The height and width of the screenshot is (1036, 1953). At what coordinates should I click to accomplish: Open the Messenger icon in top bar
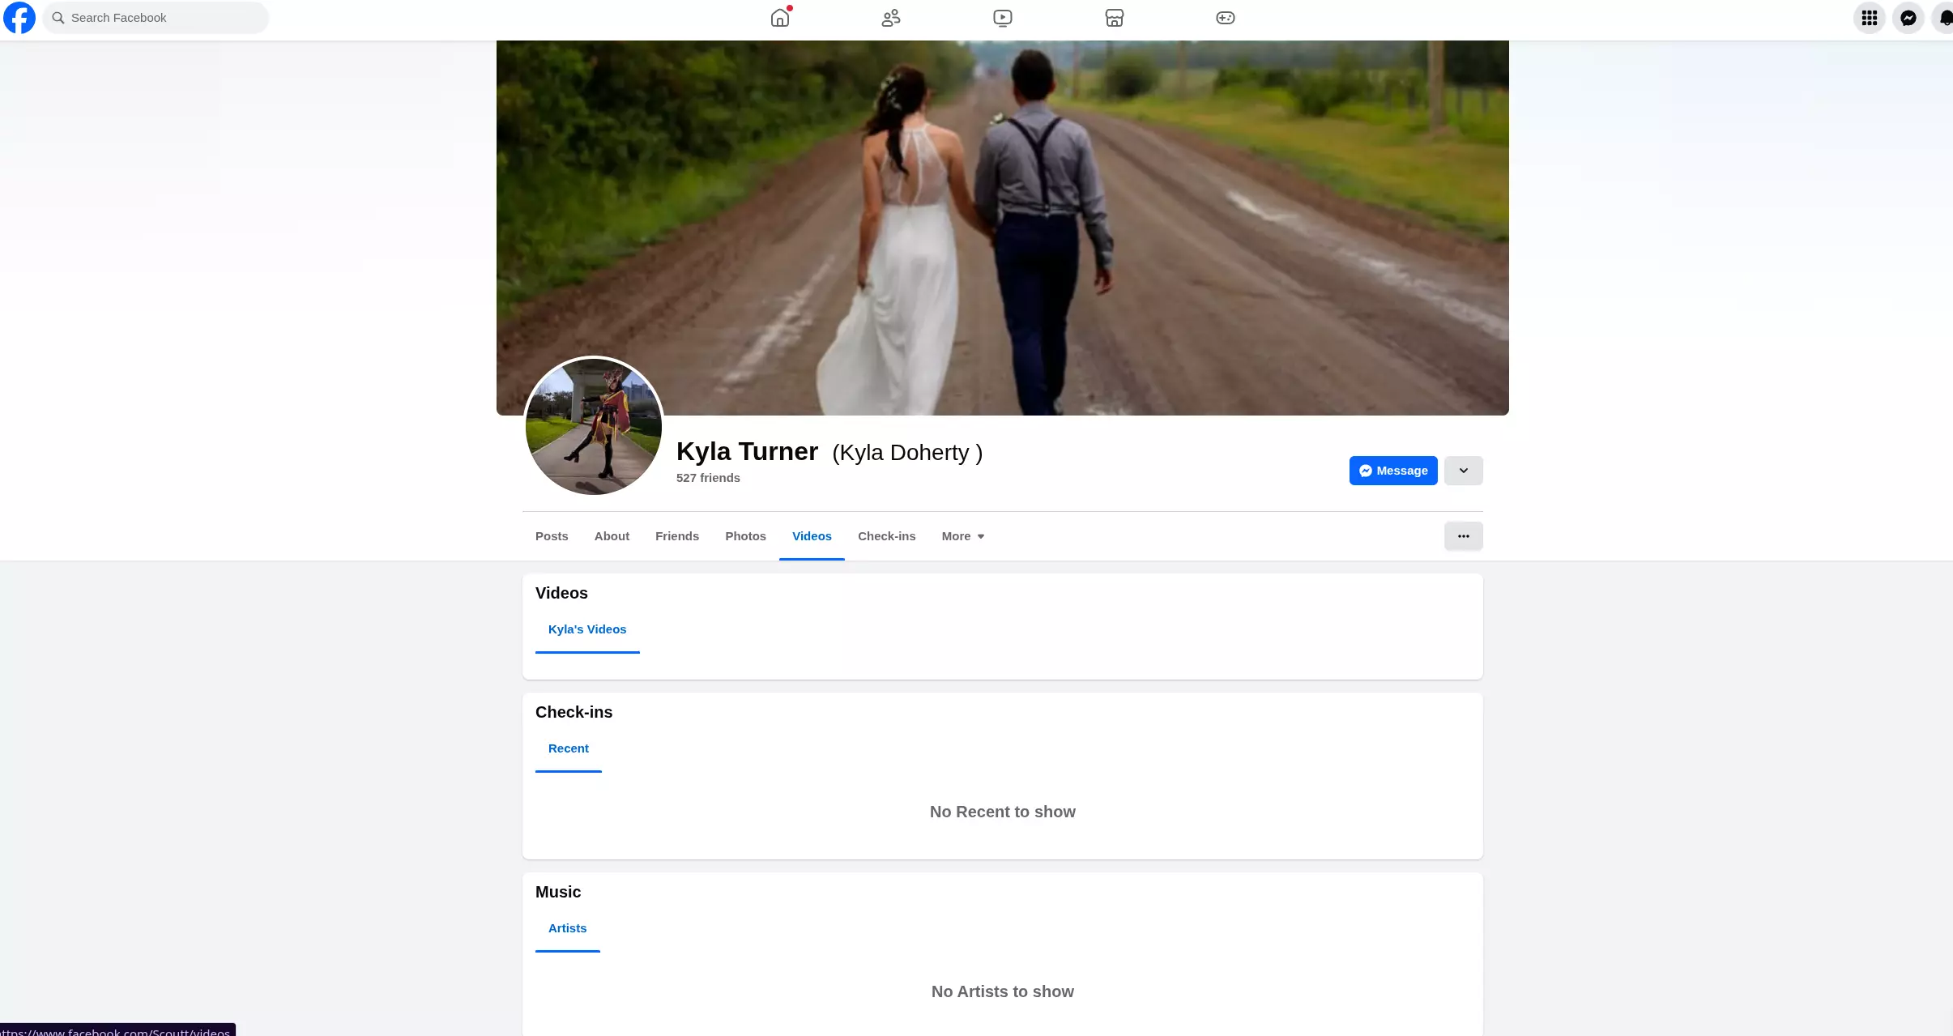point(1908,18)
